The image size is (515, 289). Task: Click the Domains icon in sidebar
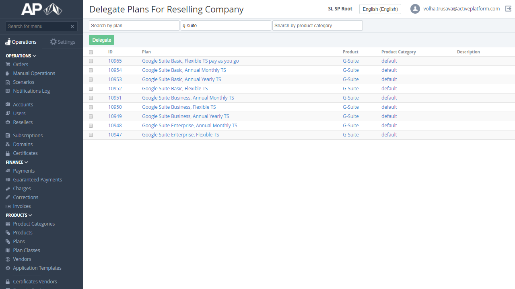click(8, 144)
